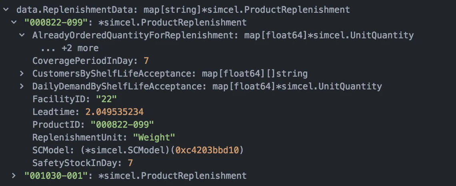Collapse AlreadyOrderedQuantityForReplenishment chevron

click(22, 35)
